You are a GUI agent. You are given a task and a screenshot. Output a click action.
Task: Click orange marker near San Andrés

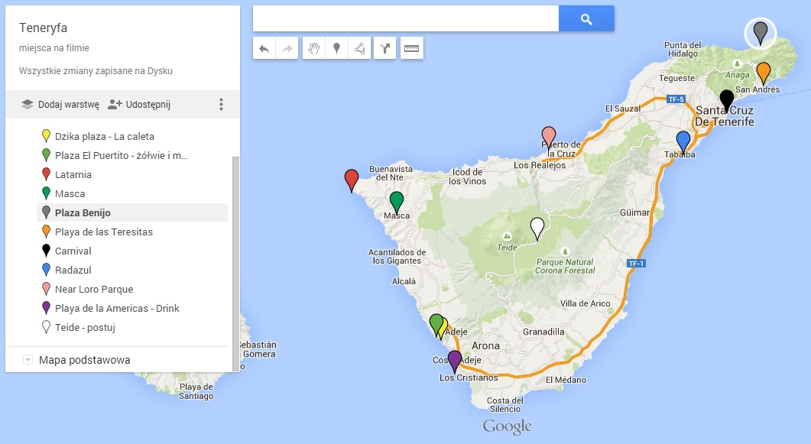(x=764, y=73)
